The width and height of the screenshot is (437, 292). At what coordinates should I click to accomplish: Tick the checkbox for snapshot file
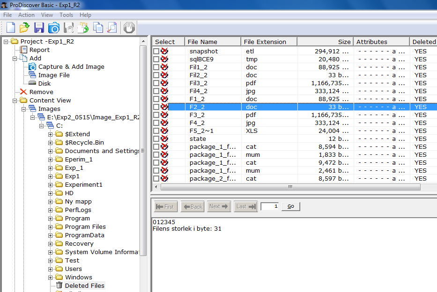(x=156, y=51)
